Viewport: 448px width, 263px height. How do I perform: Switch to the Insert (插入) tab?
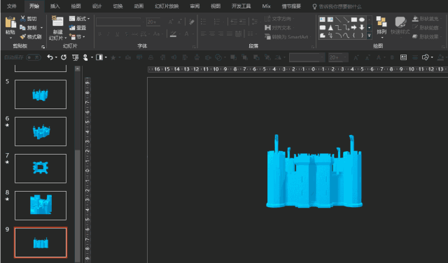tap(55, 6)
